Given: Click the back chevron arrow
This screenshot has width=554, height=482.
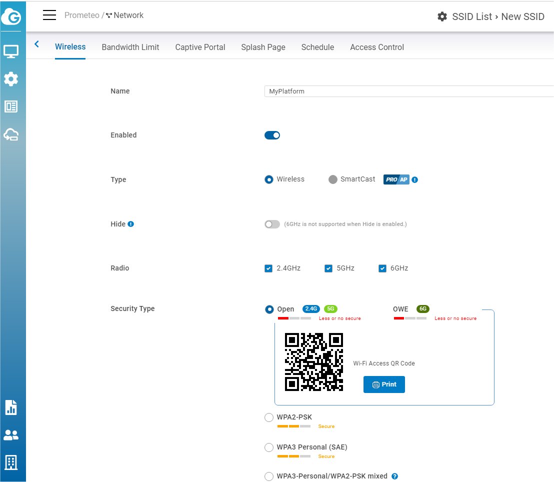Looking at the screenshot, I should pos(36,44).
